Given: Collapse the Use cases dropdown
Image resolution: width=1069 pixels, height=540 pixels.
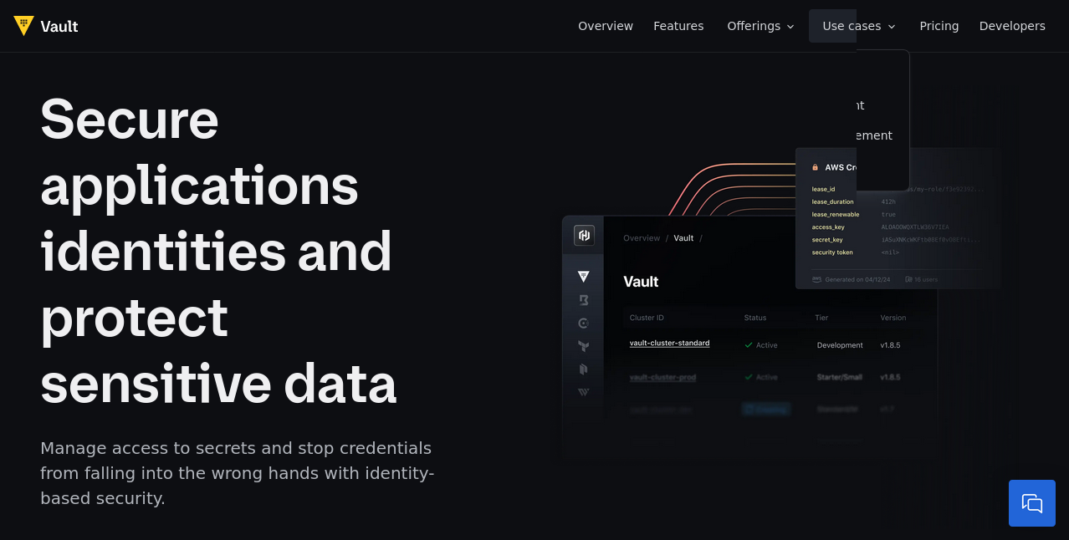Looking at the screenshot, I should (x=859, y=26).
